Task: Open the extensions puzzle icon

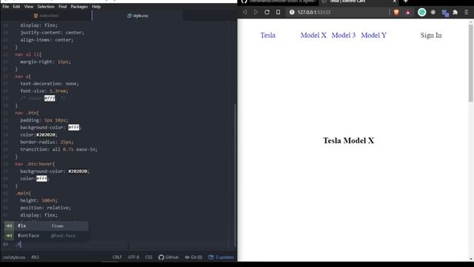Action: pyautogui.click(x=455, y=12)
